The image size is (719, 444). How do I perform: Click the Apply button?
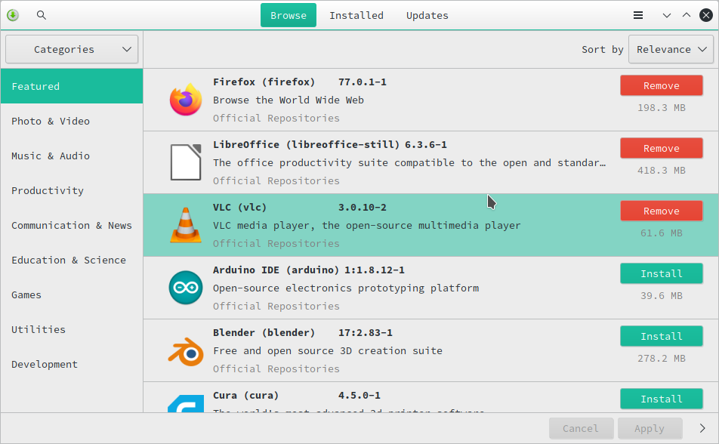(x=650, y=428)
